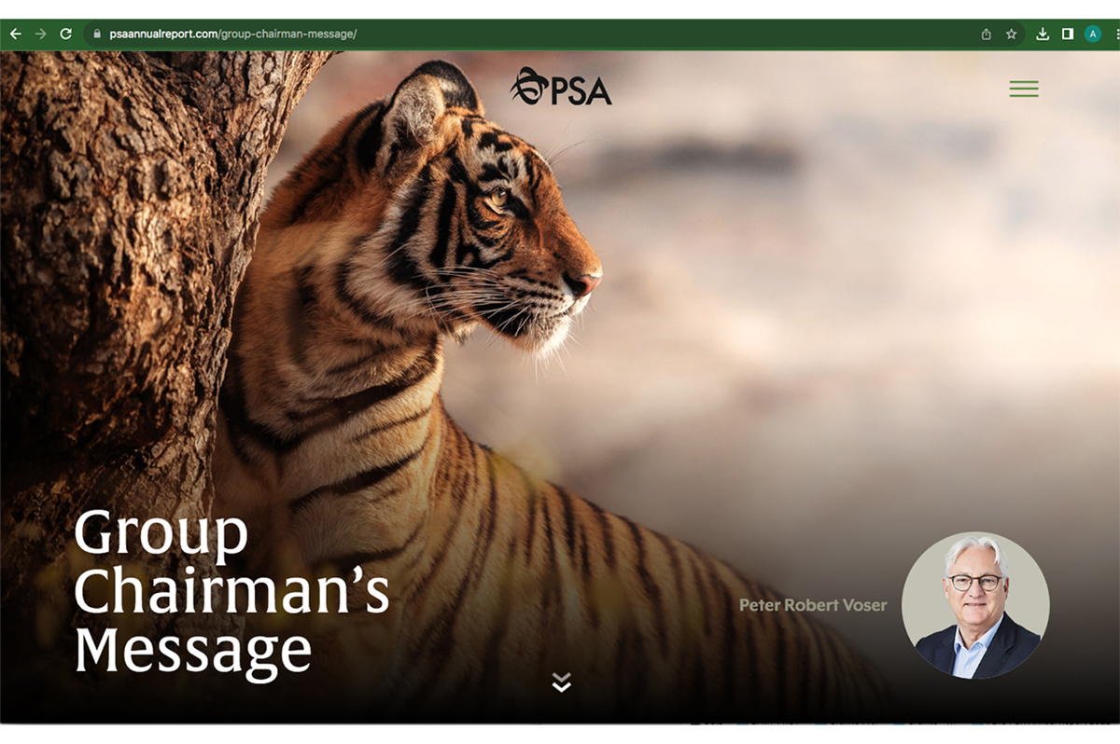The height and width of the screenshot is (744, 1120).
Task: Open the green hamburger navigation menu
Action: pyautogui.click(x=1024, y=90)
